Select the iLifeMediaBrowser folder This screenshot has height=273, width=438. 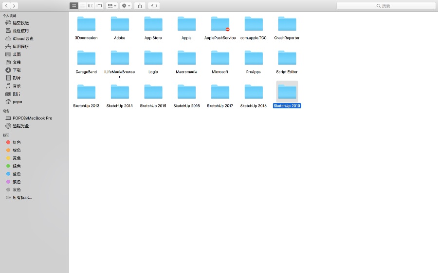coord(120,58)
